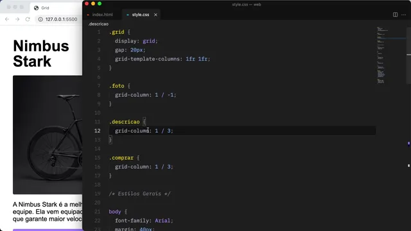
Task: Click the site info icon in address bar
Action: click(x=40, y=19)
